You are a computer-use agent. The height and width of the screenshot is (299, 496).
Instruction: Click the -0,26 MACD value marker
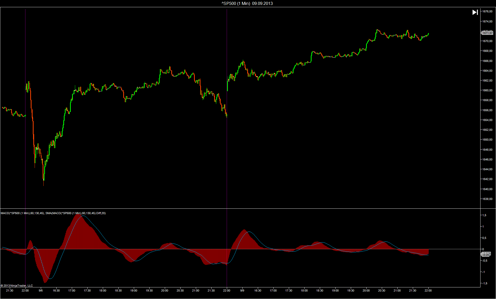[486, 255]
